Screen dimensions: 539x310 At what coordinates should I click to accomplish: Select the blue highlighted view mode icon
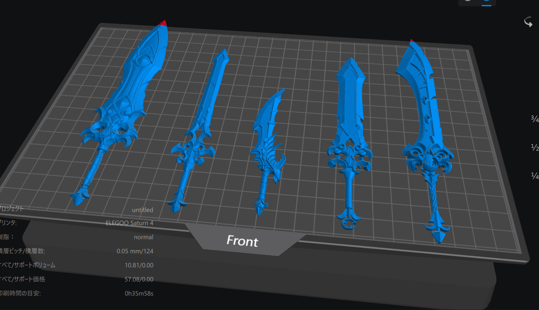tap(486, 1)
